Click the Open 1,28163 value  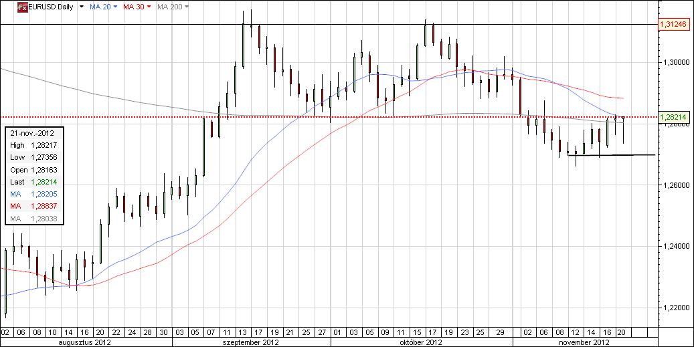(44, 170)
